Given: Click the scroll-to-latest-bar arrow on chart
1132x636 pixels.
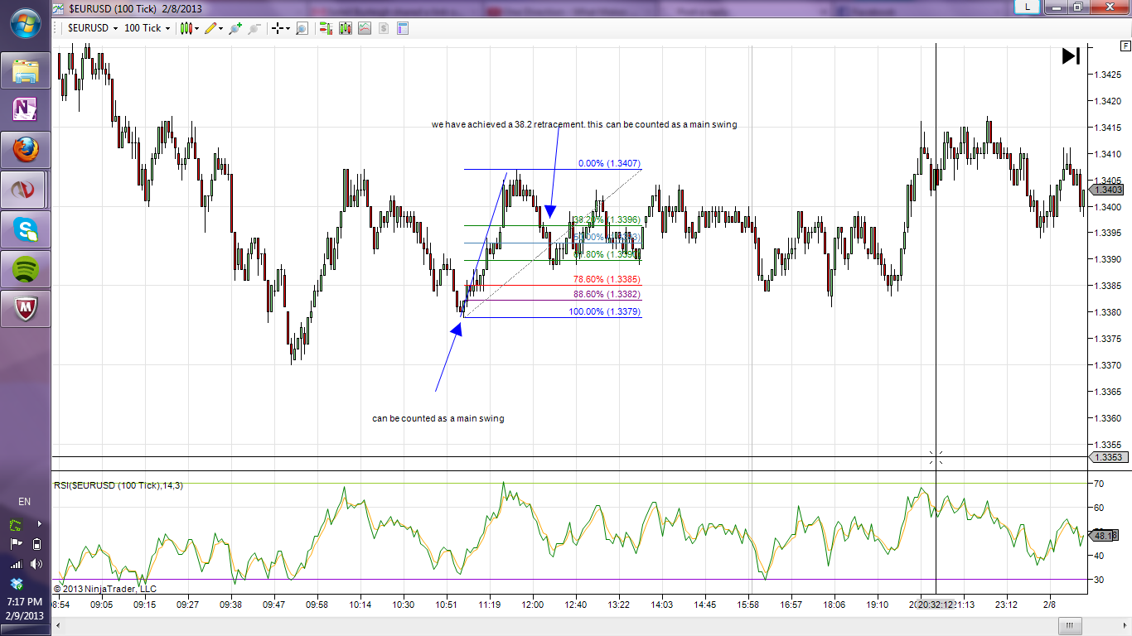Looking at the screenshot, I should 1071,56.
